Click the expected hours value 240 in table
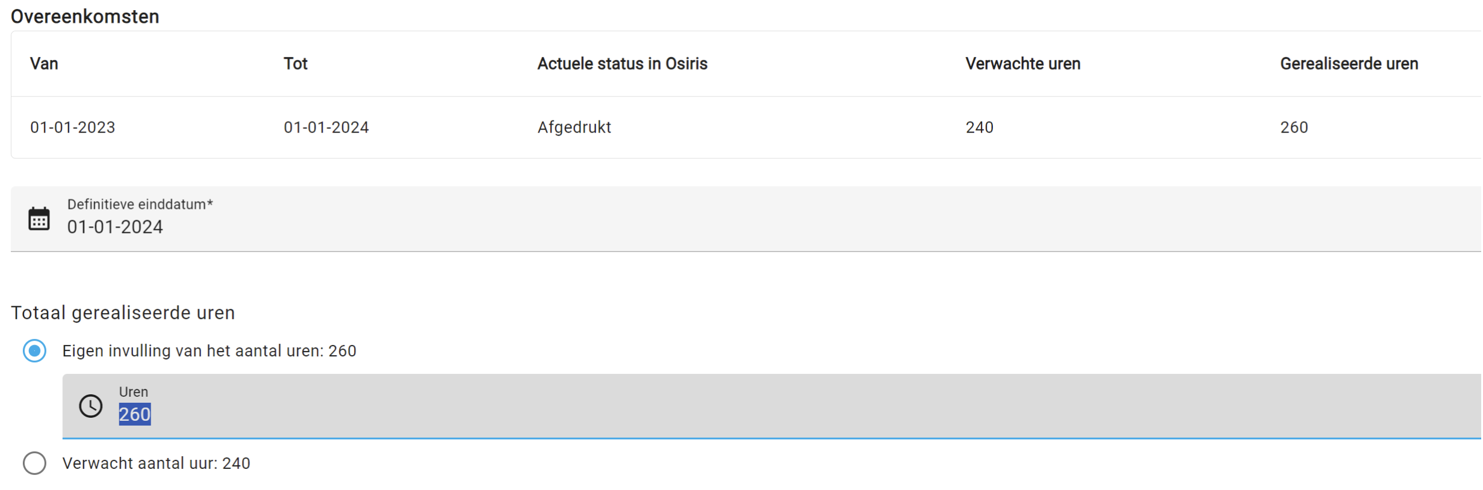Screen dimensions: 1483x490 click(980, 128)
